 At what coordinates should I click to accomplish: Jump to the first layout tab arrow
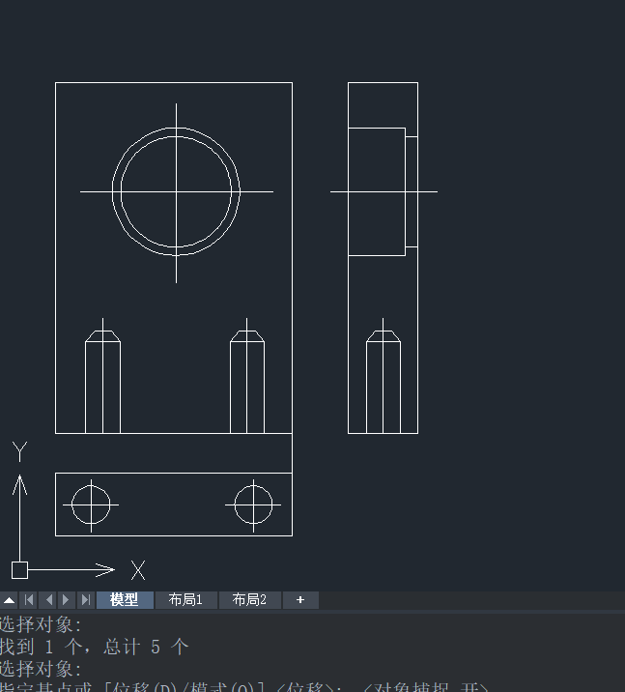(29, 600)
